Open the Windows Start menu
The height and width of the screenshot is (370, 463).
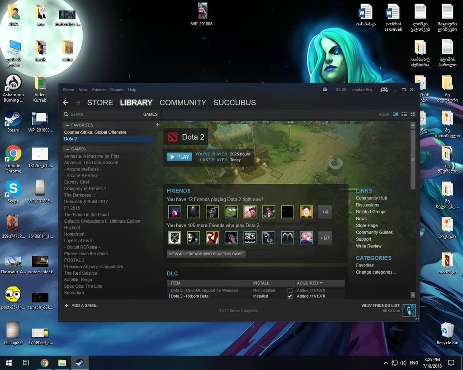(x=9, y=363)
